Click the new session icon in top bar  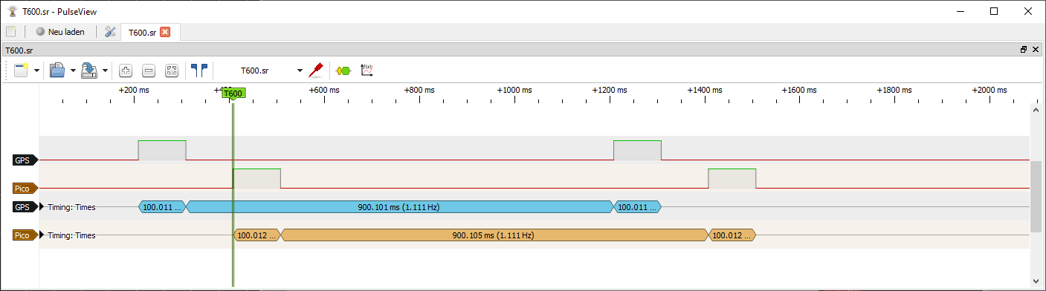[11, 32]
